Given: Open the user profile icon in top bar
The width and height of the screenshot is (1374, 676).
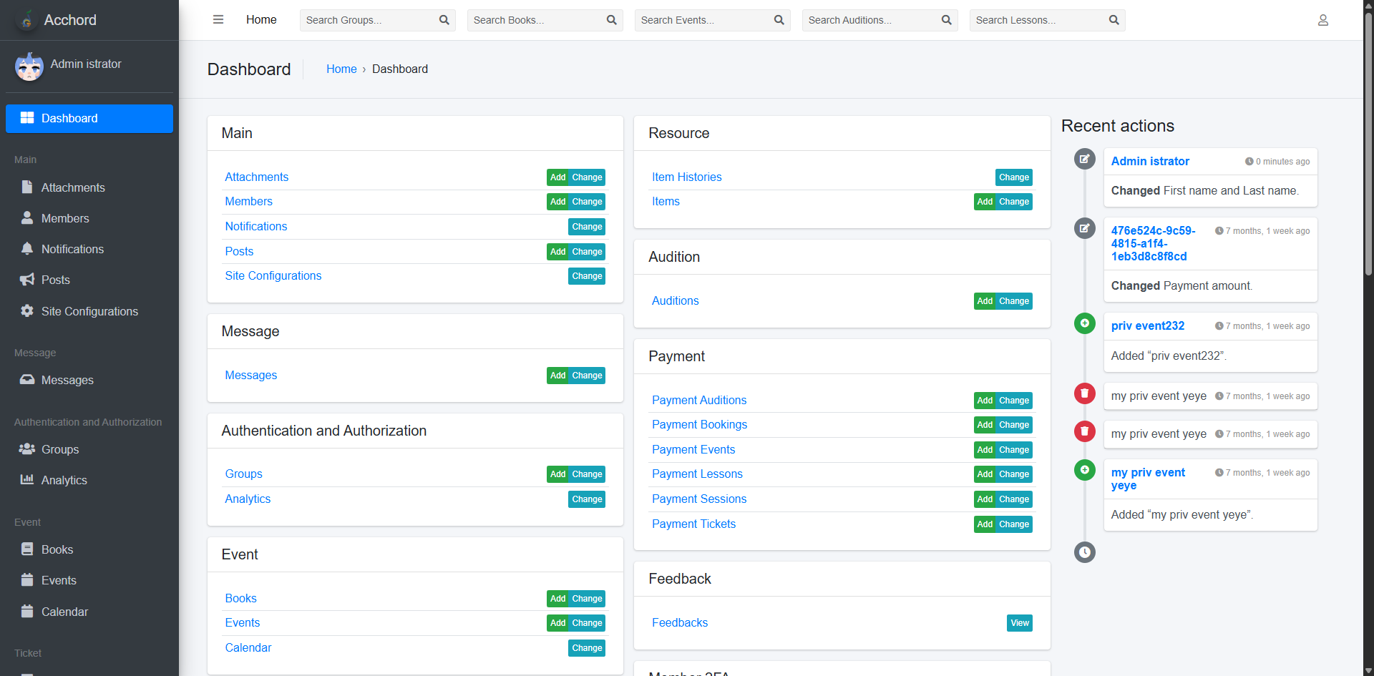Looking at the screenshot, I should click(1322, 20).
